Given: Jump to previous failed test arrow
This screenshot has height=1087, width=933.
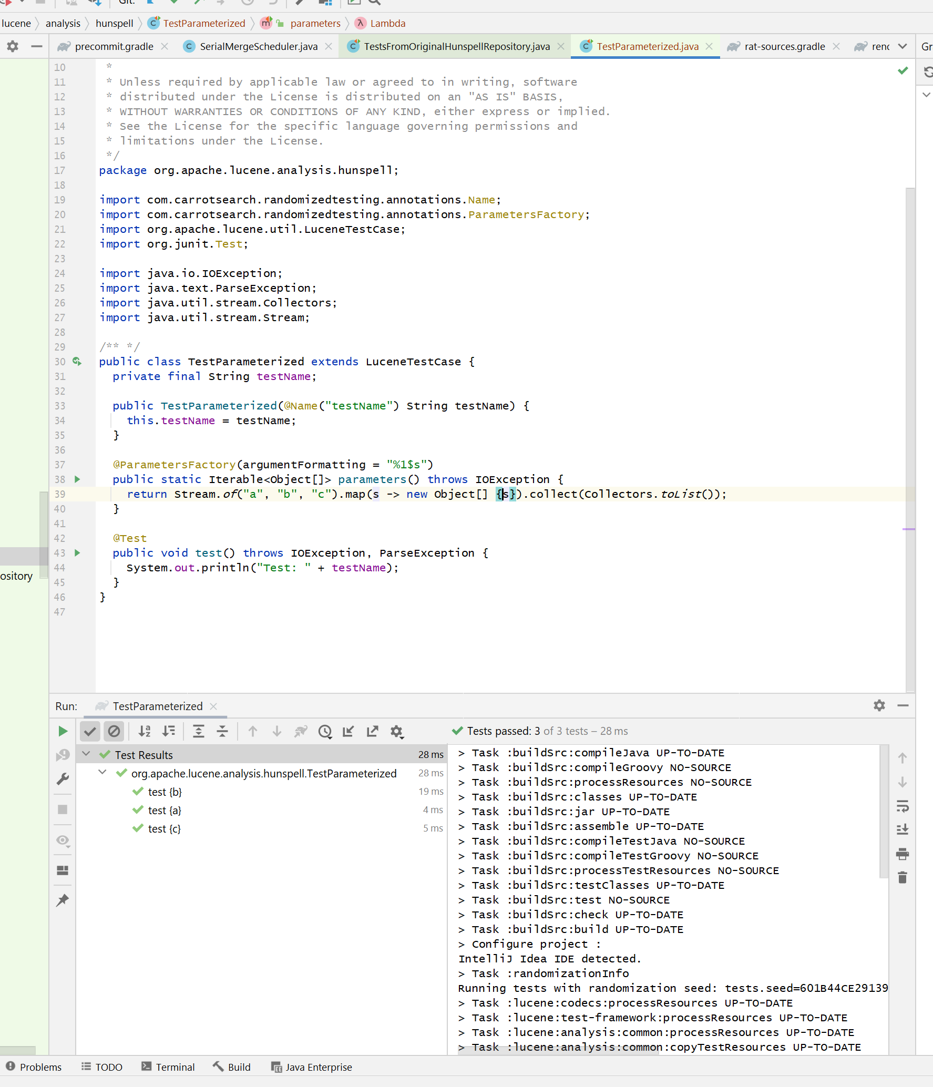Looking at the screenshot, I should [253, 731].
